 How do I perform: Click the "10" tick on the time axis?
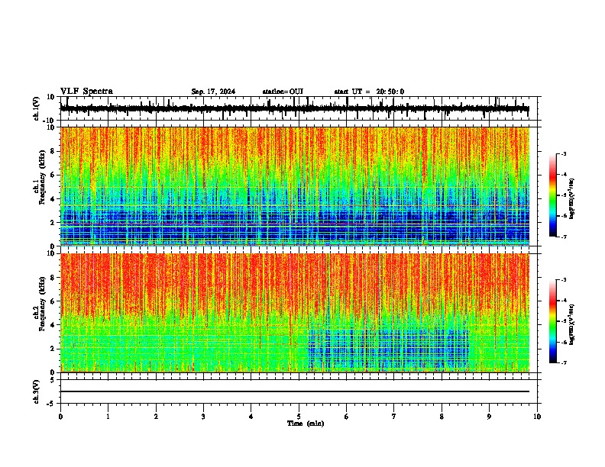tap(537, 417)
